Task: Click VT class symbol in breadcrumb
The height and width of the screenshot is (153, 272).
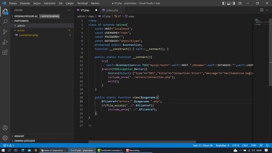Action: pyautogui.click(x=119, y=16)
